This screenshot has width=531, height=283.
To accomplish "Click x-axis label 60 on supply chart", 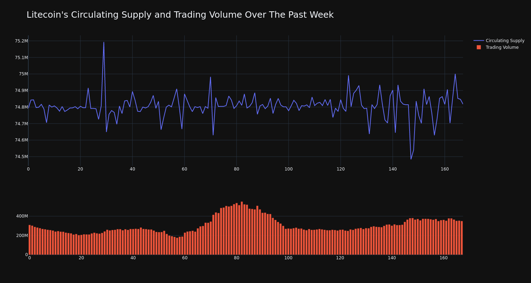I will pos(184,169).
